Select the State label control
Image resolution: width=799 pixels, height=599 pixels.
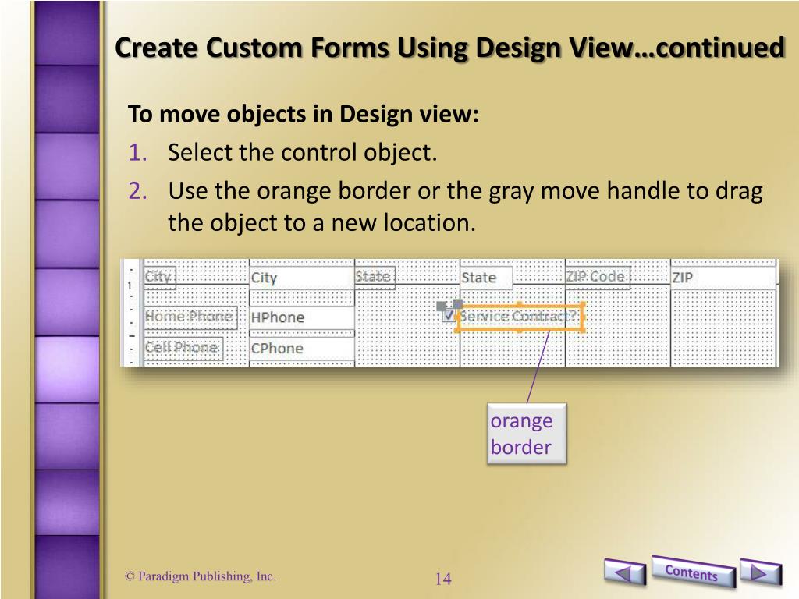(375, 278)
